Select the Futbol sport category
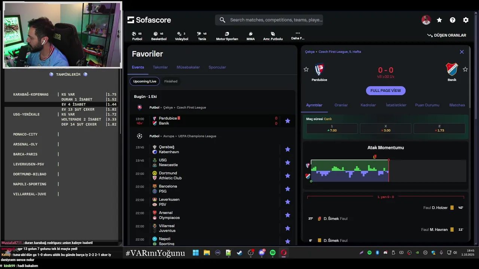 [x=137, y=36]
